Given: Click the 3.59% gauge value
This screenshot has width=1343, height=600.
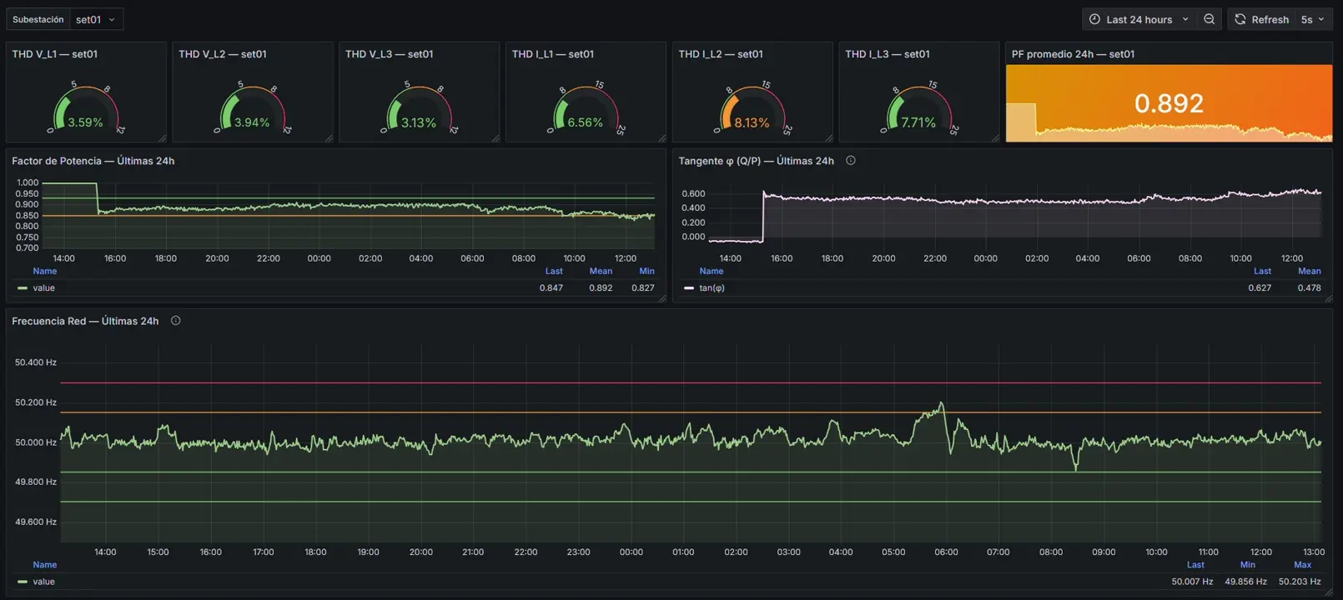Looking at the screenshot, I should coord(85,122).
